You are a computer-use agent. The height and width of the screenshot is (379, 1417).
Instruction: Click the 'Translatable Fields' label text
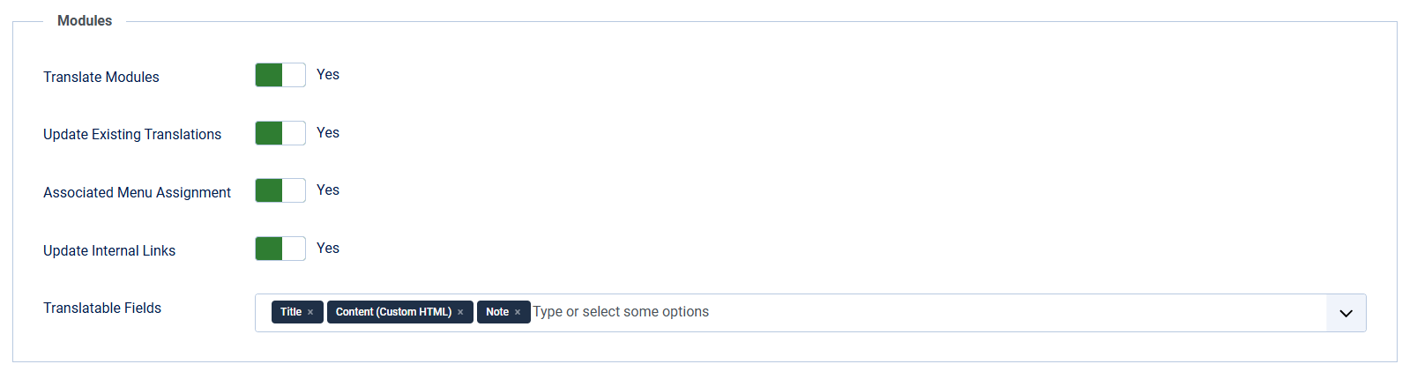pyautogui.click(x=102, y=308)
